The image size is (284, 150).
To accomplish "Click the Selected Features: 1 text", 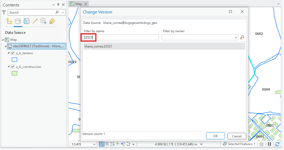I will point(241,144).
